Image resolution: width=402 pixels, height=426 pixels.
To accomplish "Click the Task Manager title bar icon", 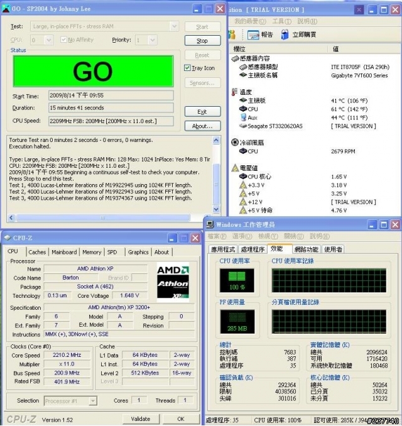I will (x=210, y=224).
